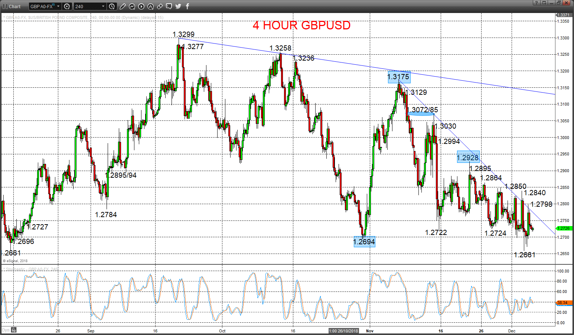Select the 4 HOUR GBPUSD title text
This screenshot has width=574, height=335.
click(x=301, y=25)
